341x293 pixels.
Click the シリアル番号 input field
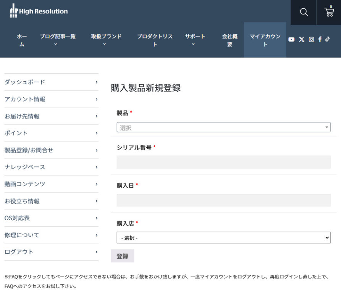tap(223, 162)
